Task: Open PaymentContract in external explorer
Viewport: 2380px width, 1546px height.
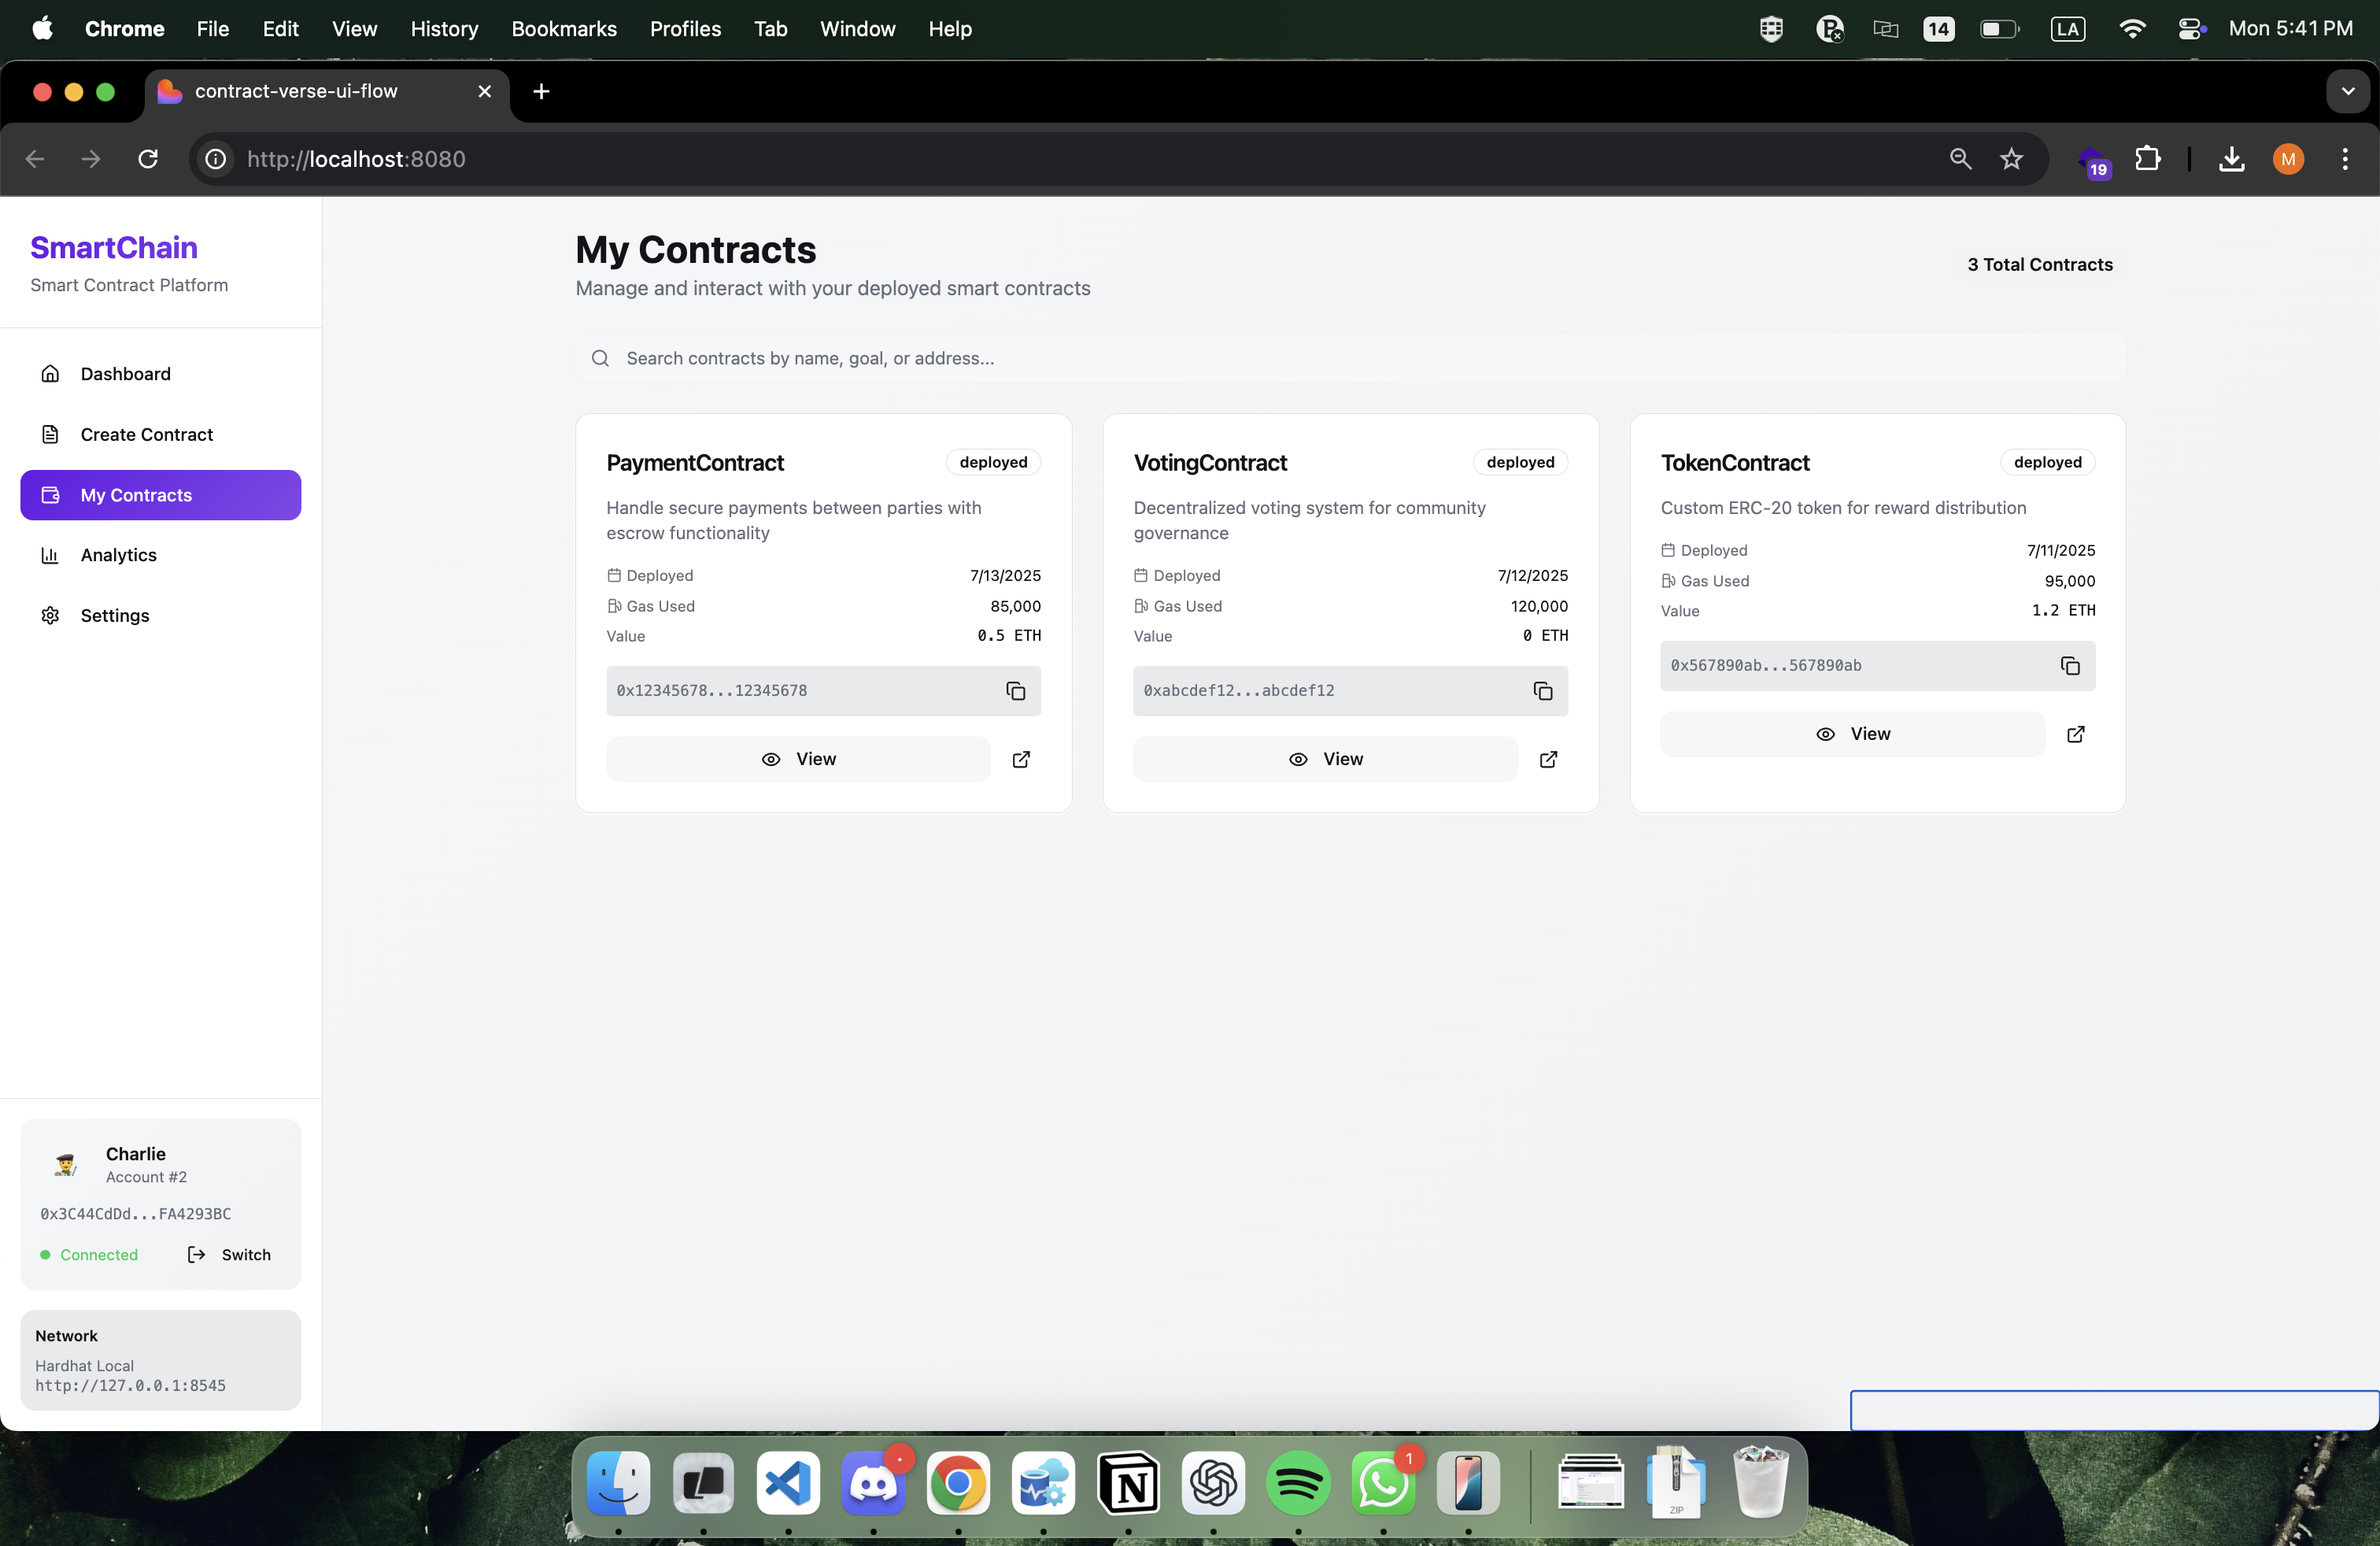Action: click(x=1021, y=759)
